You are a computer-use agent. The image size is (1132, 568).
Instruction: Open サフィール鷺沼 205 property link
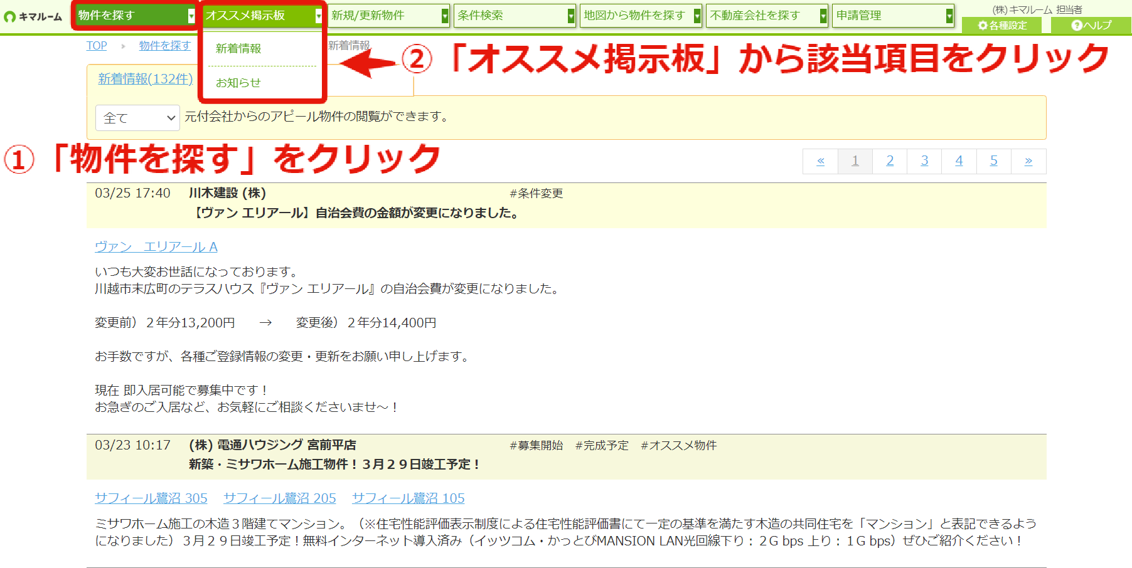pos(280,498)
